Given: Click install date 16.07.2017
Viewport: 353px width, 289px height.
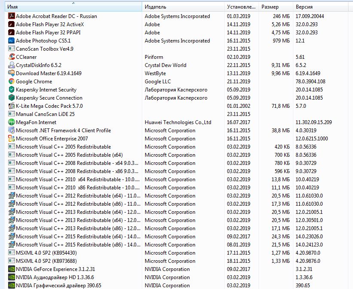Looking at the screenshot, I should point(239,122).
